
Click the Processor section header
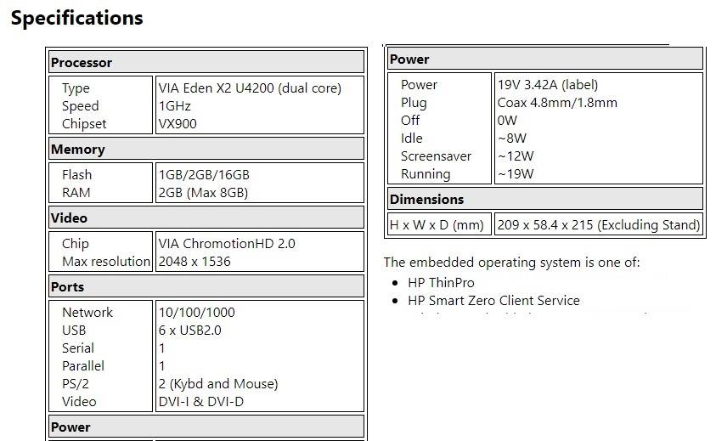(x=82, y=63)
